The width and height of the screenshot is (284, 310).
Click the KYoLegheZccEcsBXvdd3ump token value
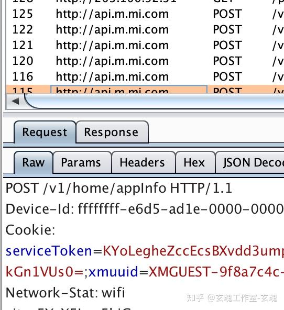(x=193, y=251)
